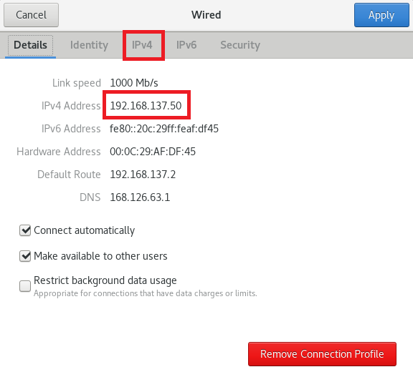413x382 pixels.
Task: Switch to the Details tab
Action: click(x=30, y=45)
